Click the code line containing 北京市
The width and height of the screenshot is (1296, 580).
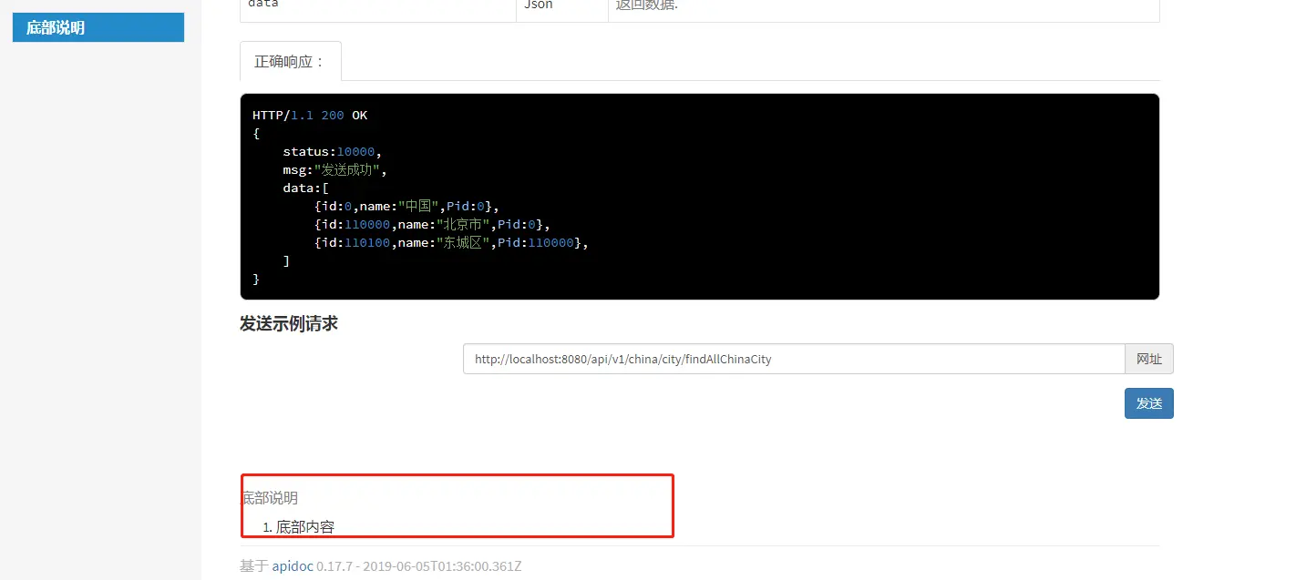pos(432,225)
